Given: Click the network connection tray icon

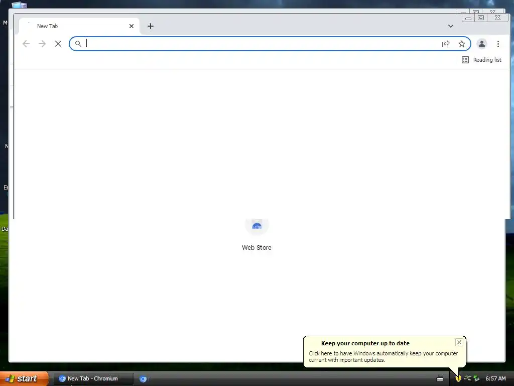Looking at the screenshot, I should pos(467,378).
